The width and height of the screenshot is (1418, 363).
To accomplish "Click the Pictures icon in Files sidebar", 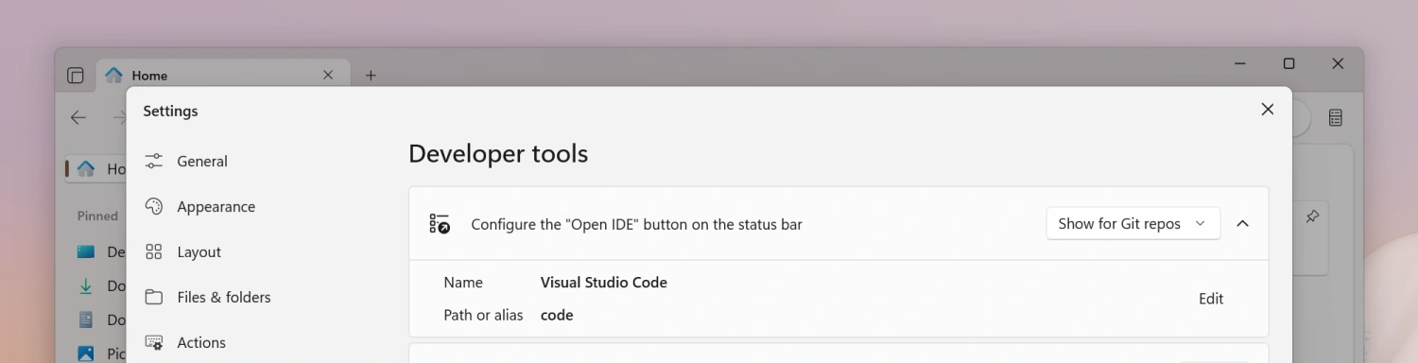I will click(x=86, y=354).
